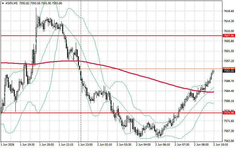This screenshot has width=236, height=148.
Task: Open the chart menu triangle beside #SPX,M5
Action: tap(3, 3)
